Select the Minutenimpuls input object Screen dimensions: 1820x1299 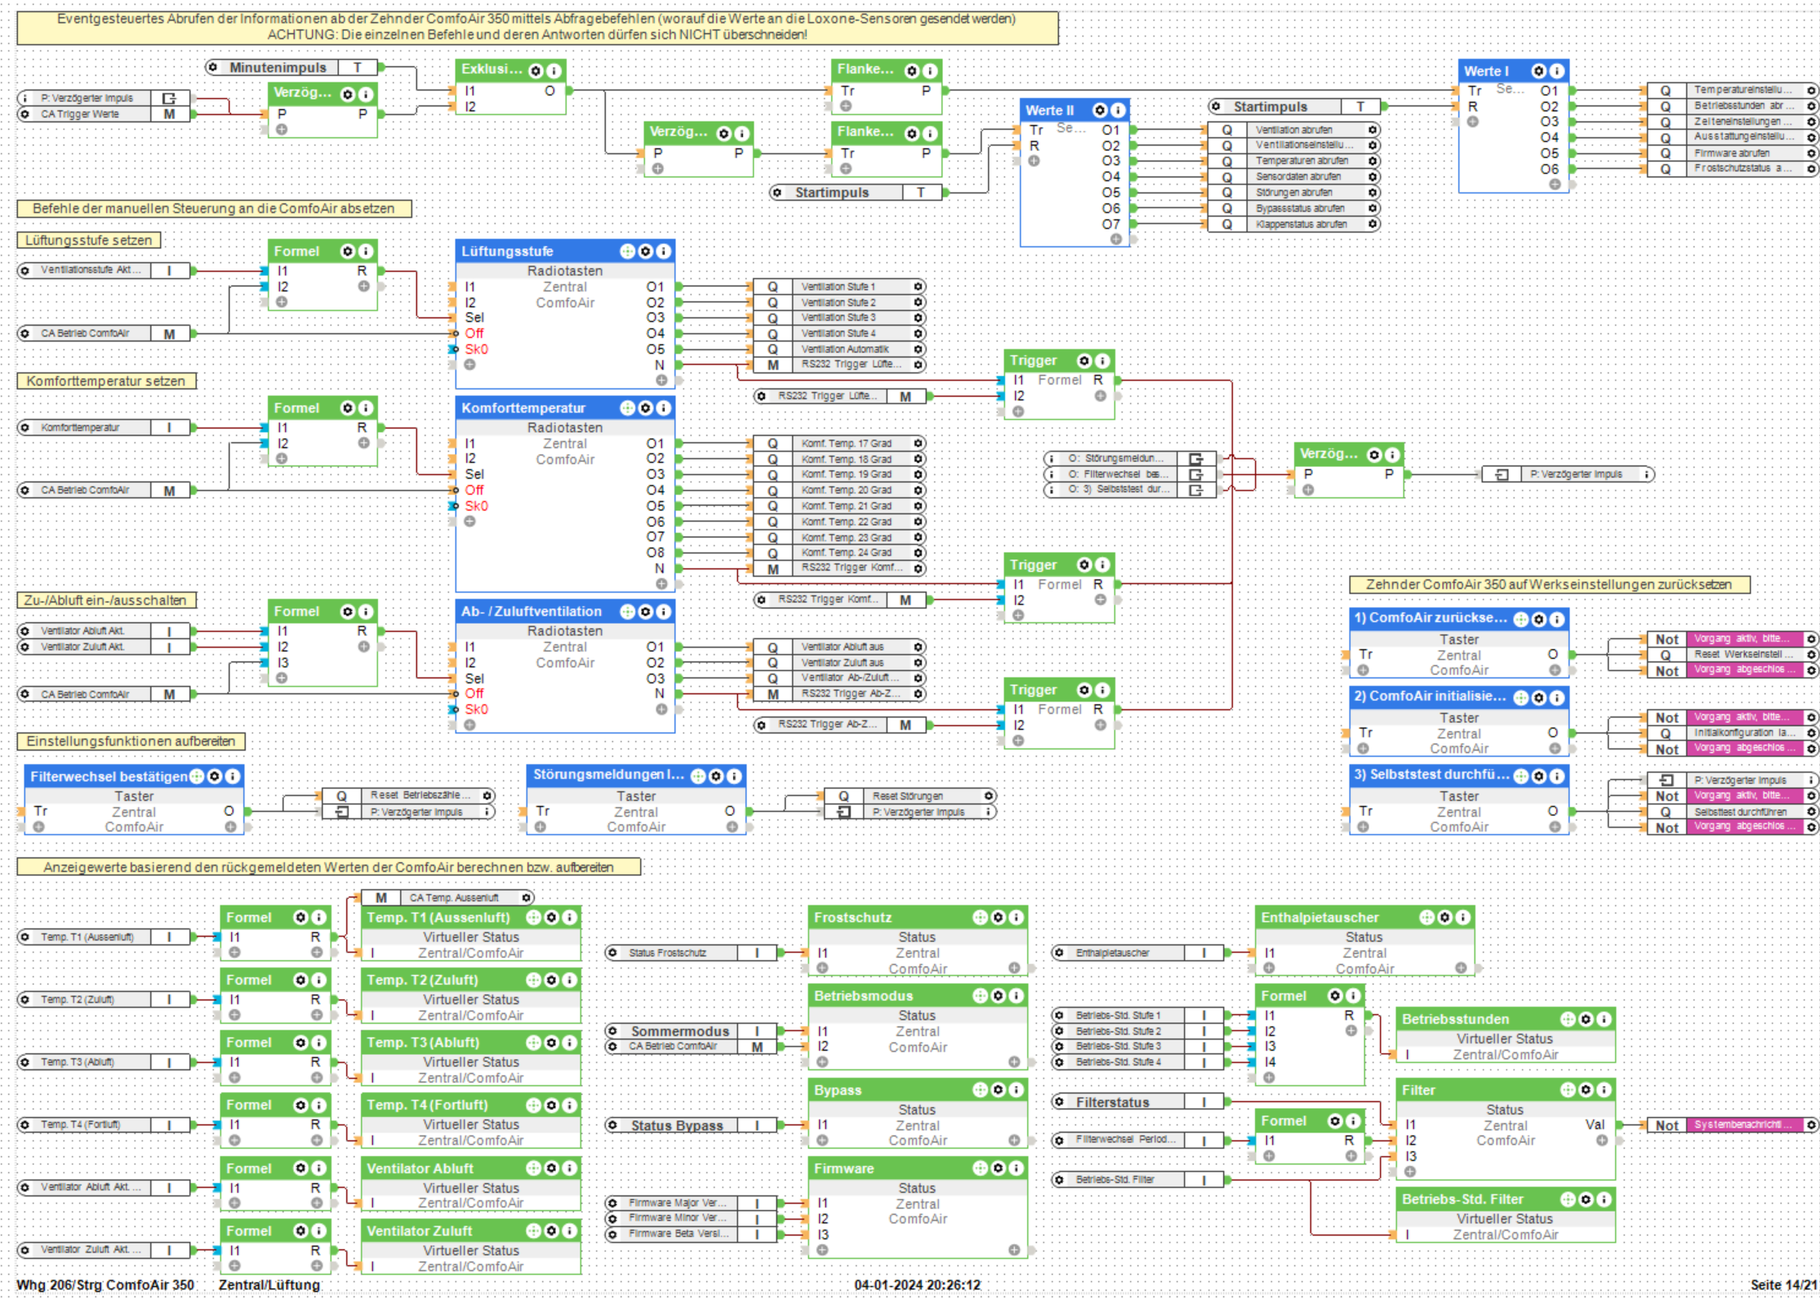click(278, 68)
